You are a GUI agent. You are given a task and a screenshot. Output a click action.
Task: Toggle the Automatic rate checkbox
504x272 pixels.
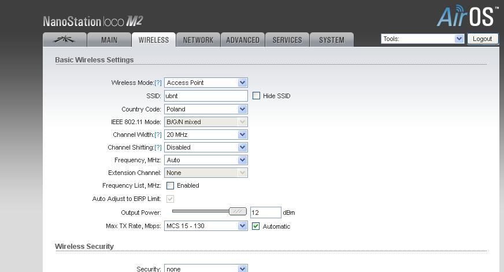255,226
